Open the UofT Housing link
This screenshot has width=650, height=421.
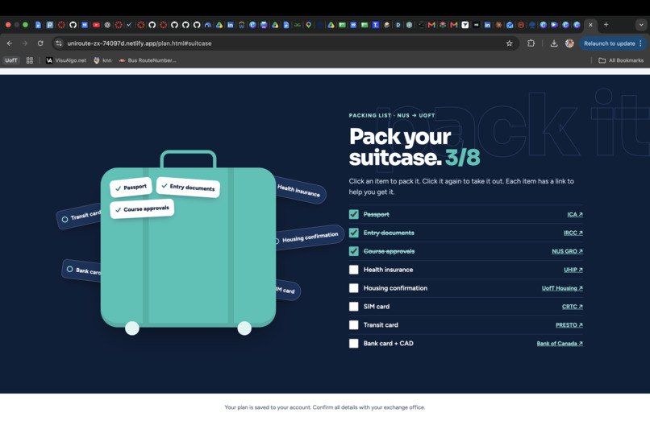(562, 288)
